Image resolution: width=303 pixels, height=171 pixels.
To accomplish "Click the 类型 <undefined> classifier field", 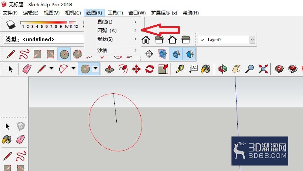I will [44, 39].
